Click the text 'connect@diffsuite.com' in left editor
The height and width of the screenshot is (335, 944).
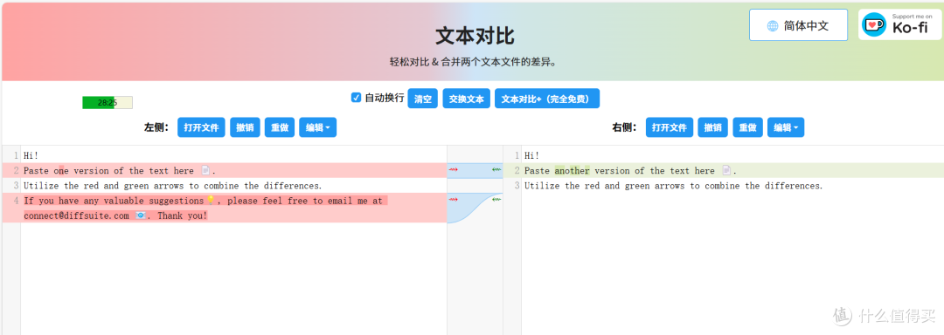(x=76, y=215)
